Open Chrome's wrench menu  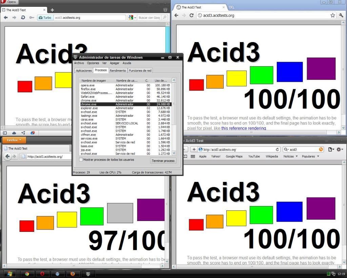341,15
